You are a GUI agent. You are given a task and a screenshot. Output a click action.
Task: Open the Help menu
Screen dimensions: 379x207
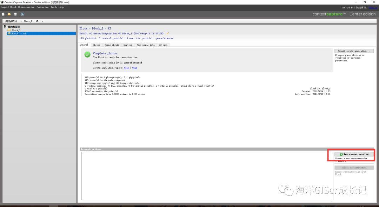(x=61, y=7)
